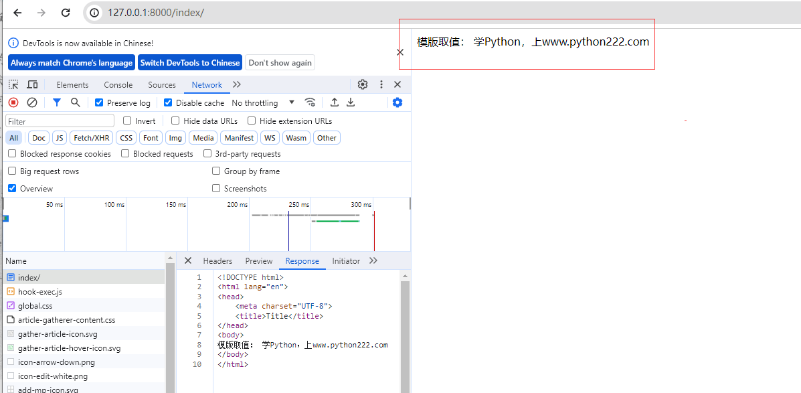Close the request details pane
The height and width of the screenshot is (393, 801).
(187, 260)
